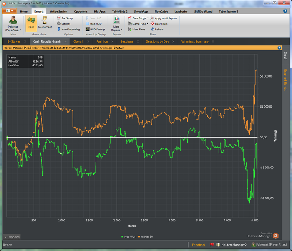Open Site Setup options
The image size is (292, 251).
[x=65, y=18]
